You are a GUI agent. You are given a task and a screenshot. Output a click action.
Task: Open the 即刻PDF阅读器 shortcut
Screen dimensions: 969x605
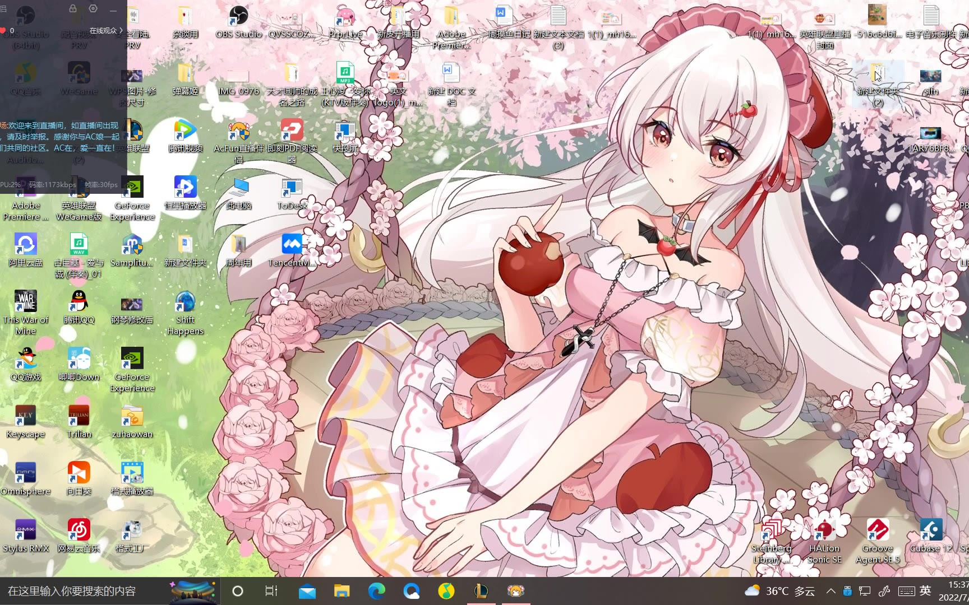[292, 142]
